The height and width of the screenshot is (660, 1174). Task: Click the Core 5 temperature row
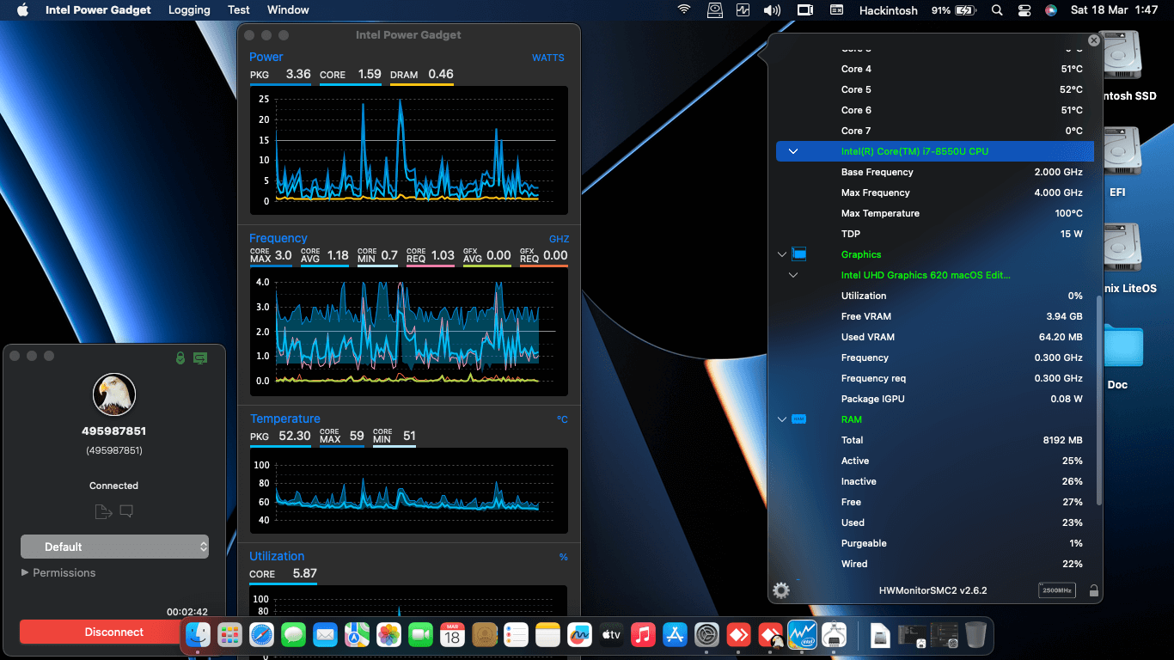[x=935, y=89]
